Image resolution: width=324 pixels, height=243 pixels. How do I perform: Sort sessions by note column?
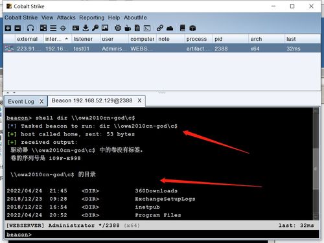coord(170,39)
